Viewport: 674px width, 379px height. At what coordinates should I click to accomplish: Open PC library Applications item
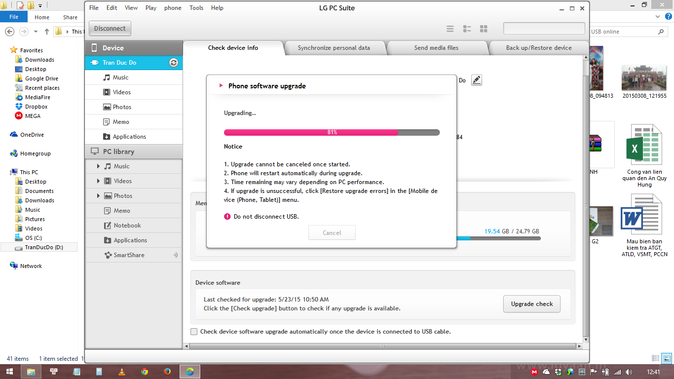click(134, 240)
